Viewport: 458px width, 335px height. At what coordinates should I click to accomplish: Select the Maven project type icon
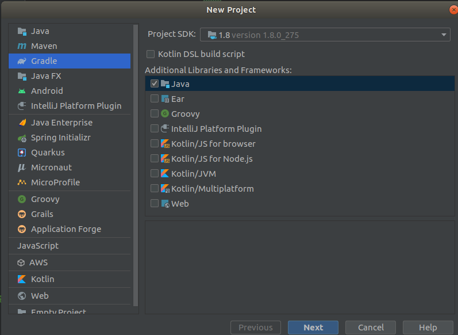pos(22,46)
